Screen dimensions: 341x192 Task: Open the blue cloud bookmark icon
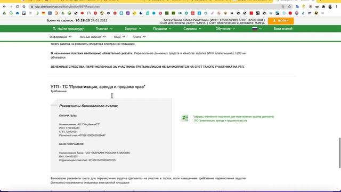(x=18, y=13)
